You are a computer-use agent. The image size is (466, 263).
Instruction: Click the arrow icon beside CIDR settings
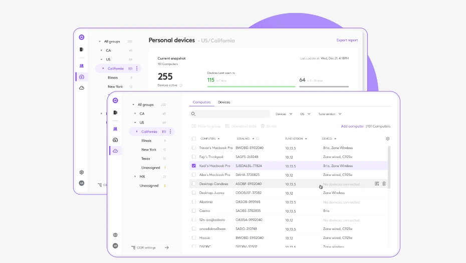pos(167,247)
